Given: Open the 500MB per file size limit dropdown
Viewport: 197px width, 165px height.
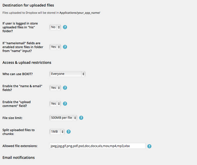Looking at the screenshot, I should tap(63, 118).
